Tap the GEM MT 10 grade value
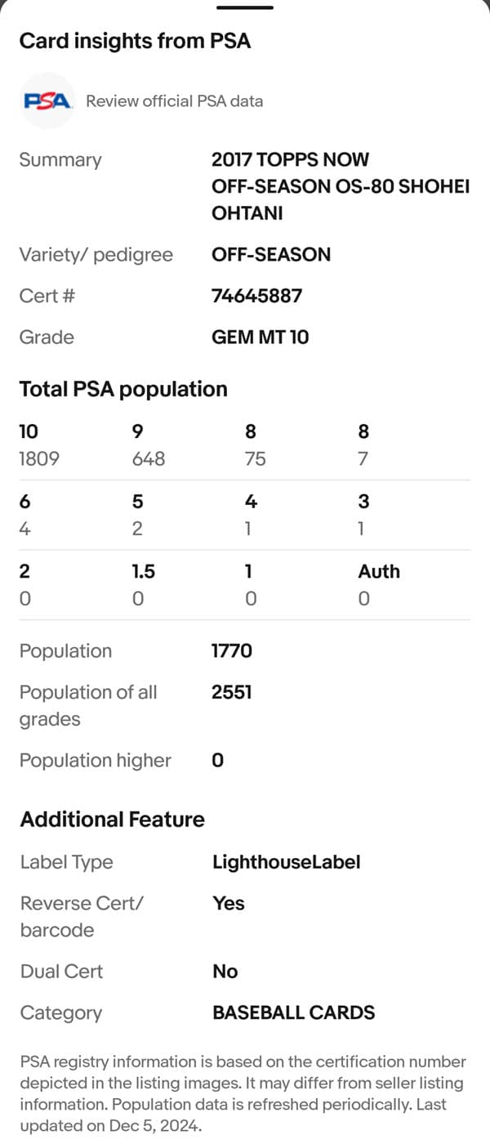 (260, 337)
